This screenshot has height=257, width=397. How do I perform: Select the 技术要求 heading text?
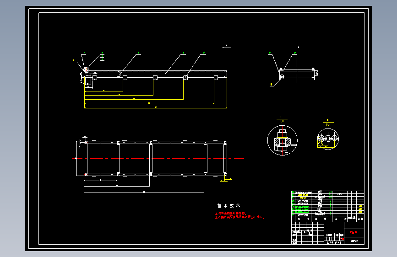click(x=228, y=206)
